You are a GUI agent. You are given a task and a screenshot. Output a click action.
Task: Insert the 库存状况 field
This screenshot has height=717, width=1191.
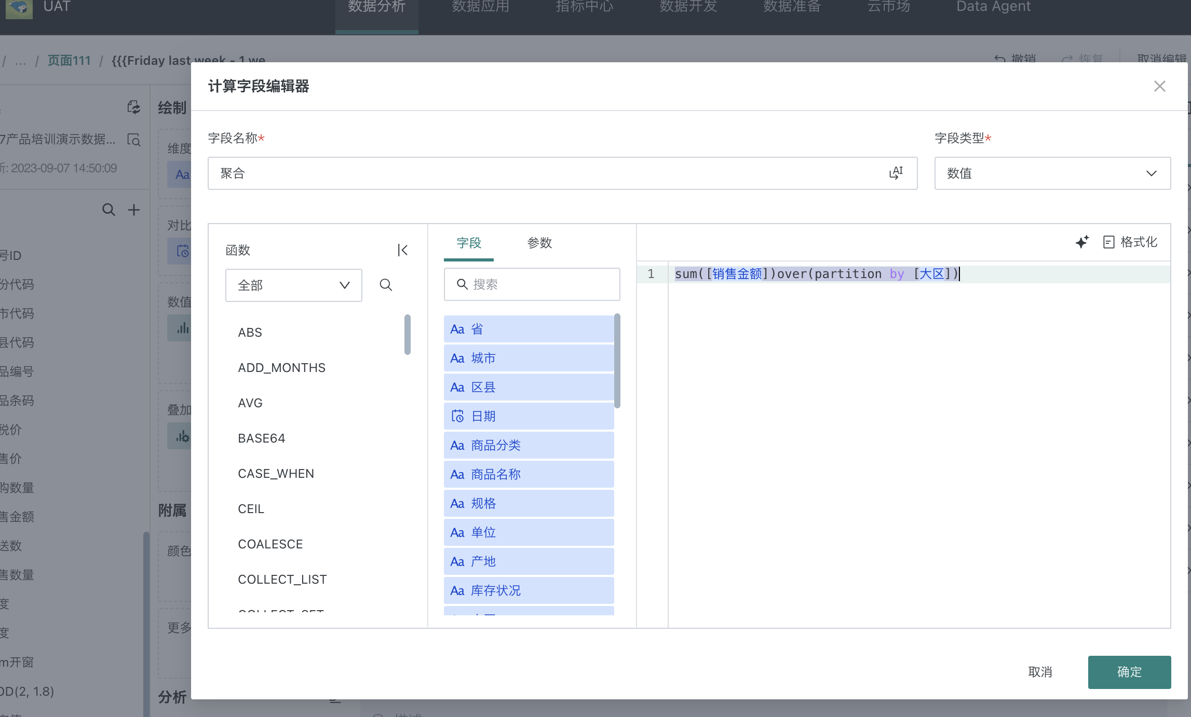pyautogui.click(x=529, y=590)
